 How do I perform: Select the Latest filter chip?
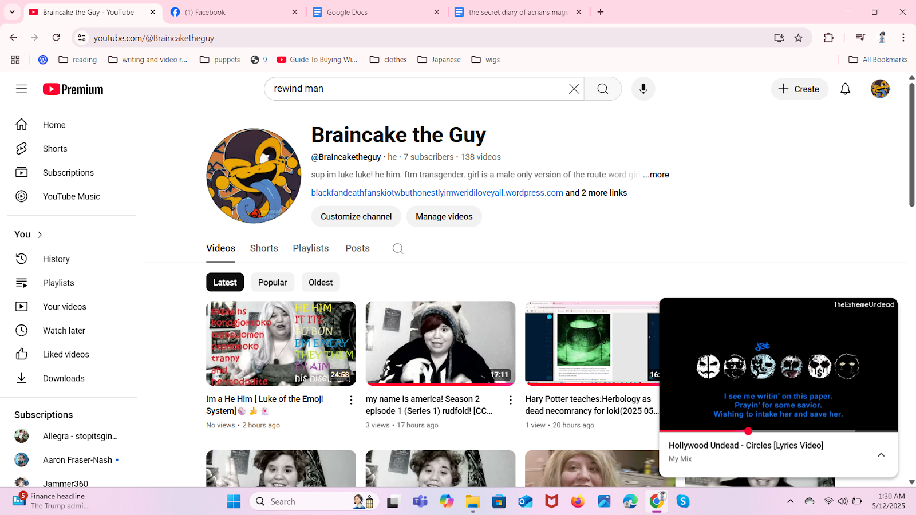tap(225, 282)
